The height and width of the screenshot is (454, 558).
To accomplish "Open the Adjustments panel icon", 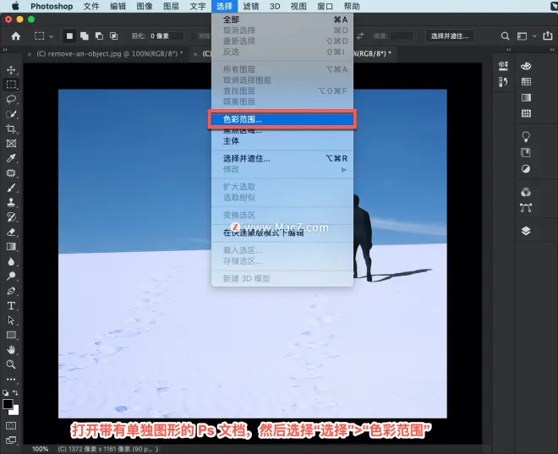I will pos(526,168).
